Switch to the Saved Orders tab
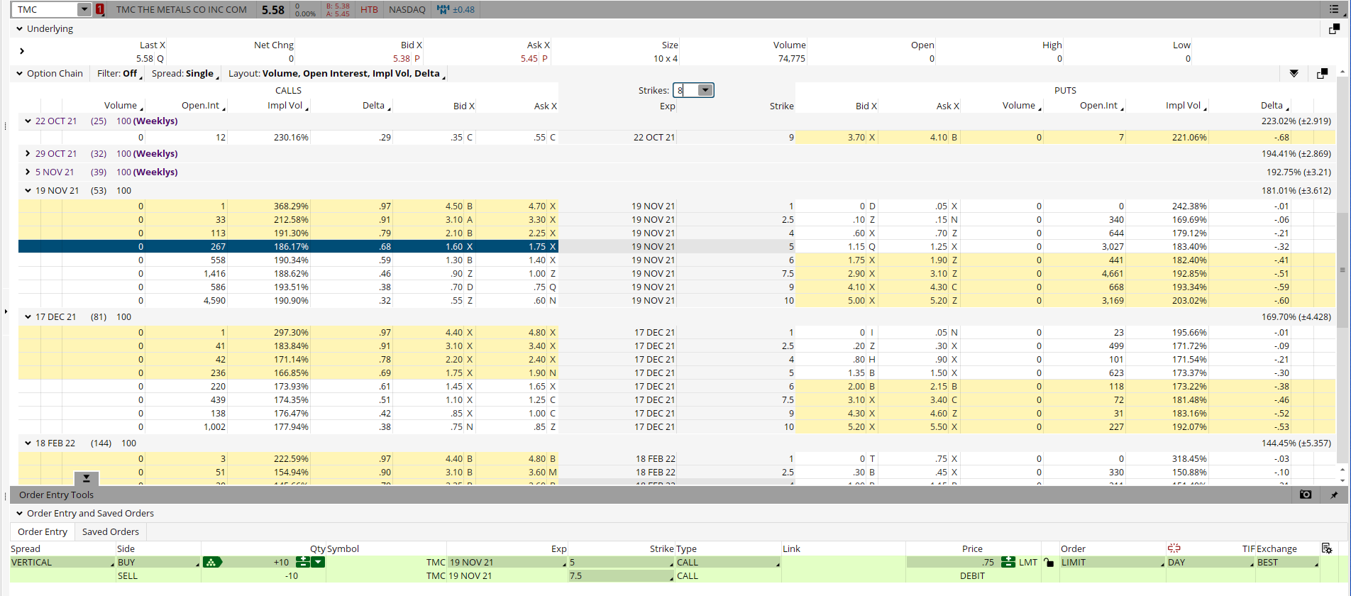The width and height of the screenshot is (1351, 596). 111,531
